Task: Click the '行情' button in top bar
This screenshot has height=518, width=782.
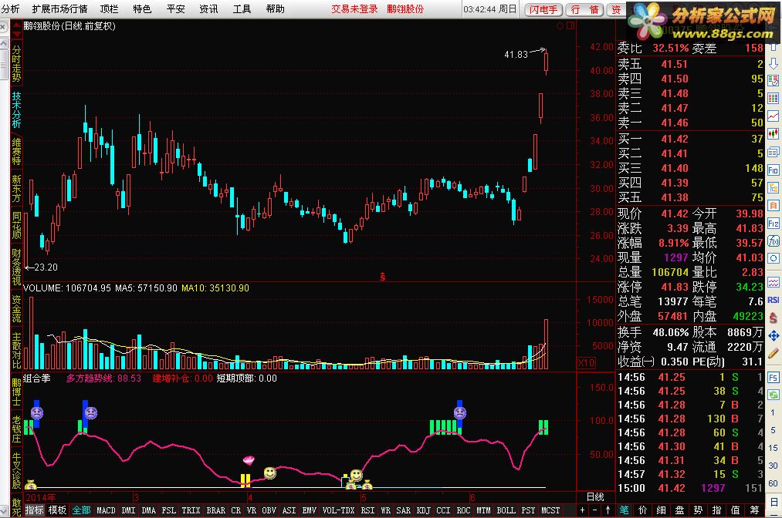Action: 584,9
